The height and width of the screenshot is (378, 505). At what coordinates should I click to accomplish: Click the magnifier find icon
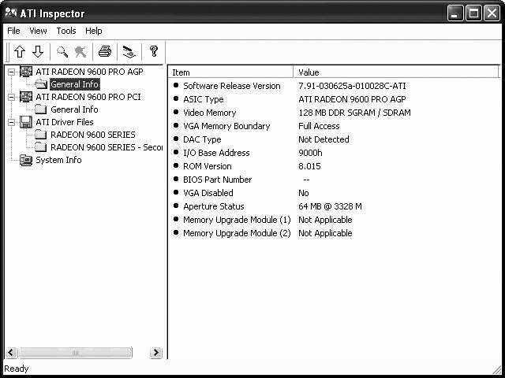62,52
